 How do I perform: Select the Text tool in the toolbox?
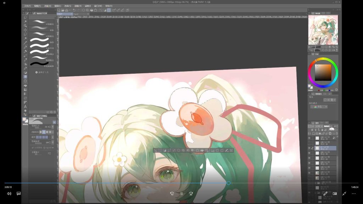(x=25, y=107)
